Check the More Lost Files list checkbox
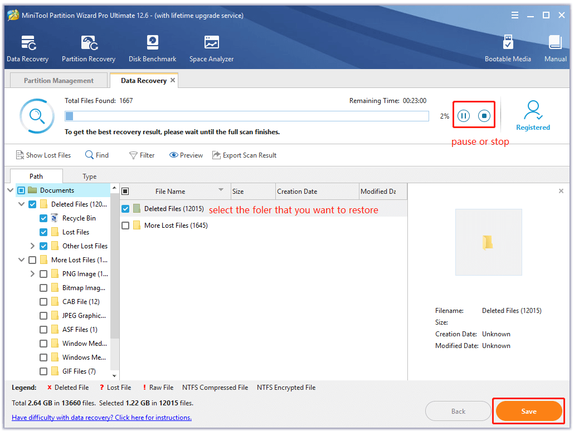This screenshot has width=574, height=431. click(x=125, y=226)
